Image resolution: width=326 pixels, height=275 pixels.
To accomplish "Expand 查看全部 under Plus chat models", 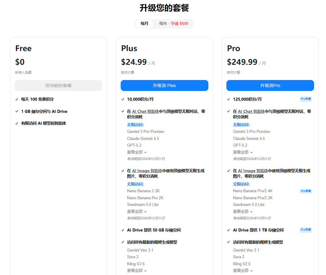I will (137, 152).
